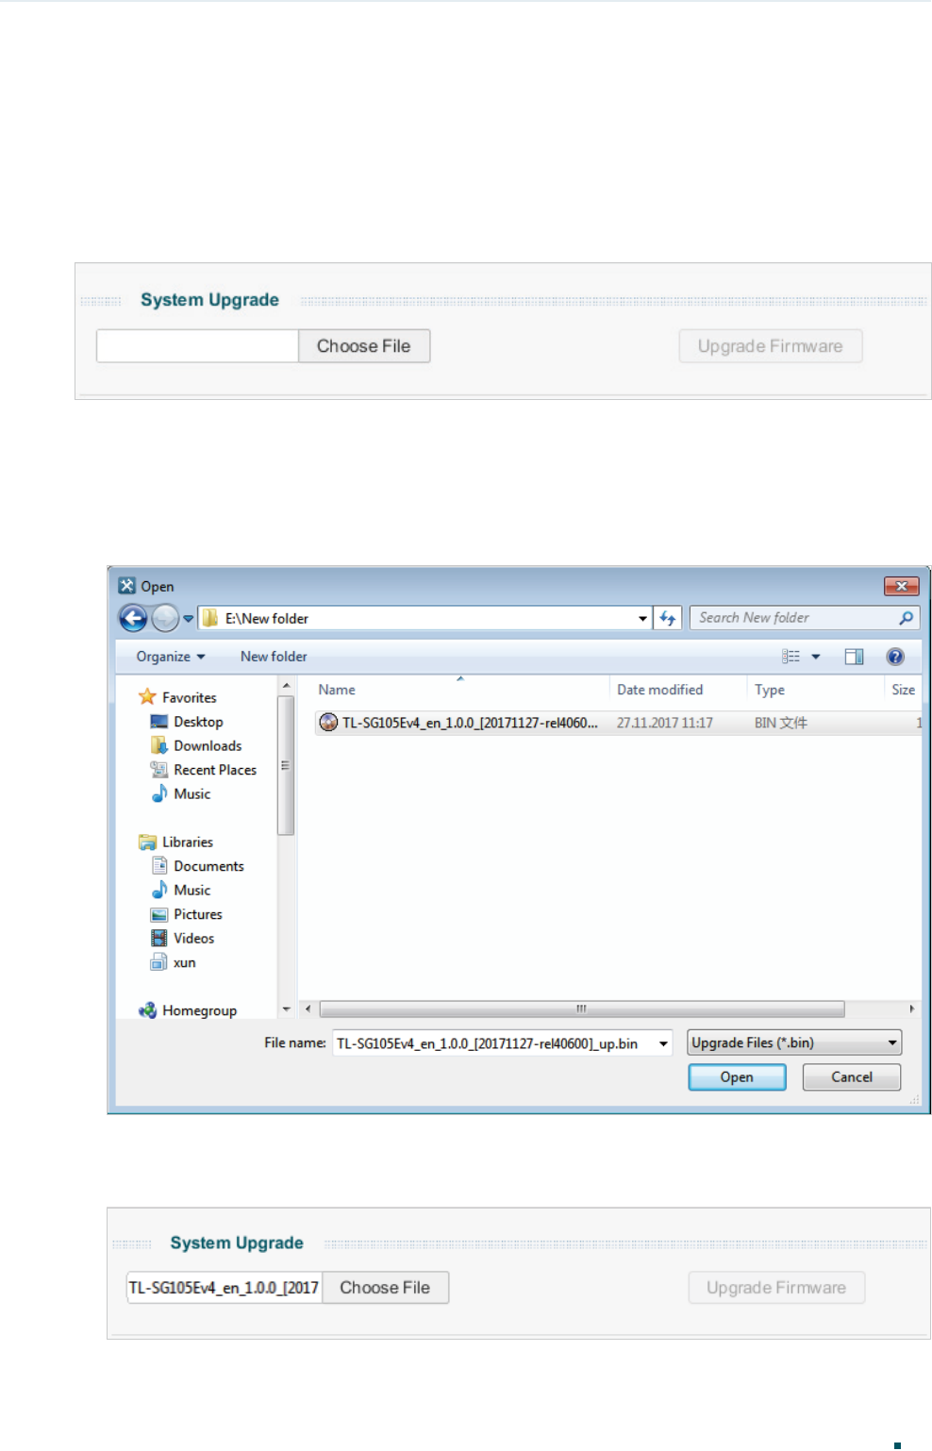Click the Cancel button in dialog
The image size is (932, 1451).
[x=852, y=1077]
